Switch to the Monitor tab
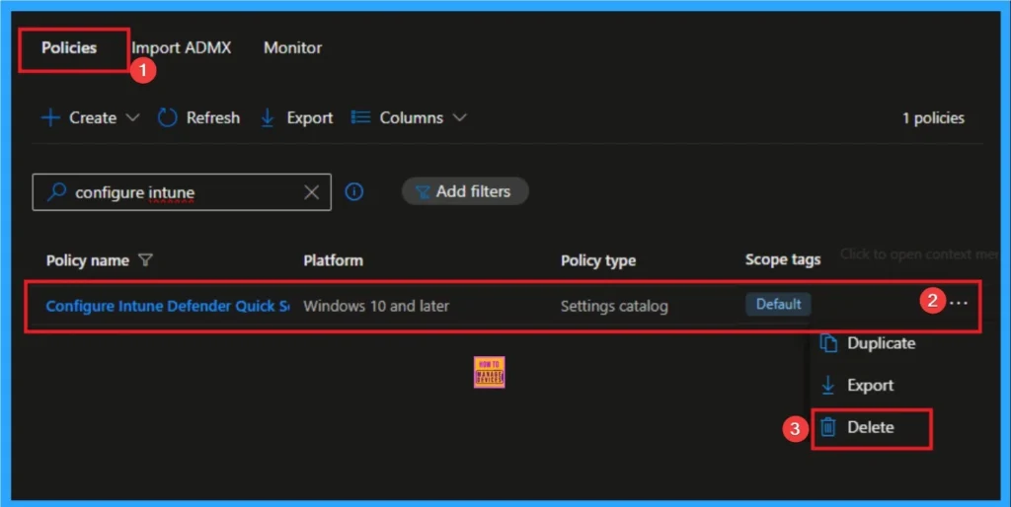The width and height of the screenshot is (1011, 507). 292,47
